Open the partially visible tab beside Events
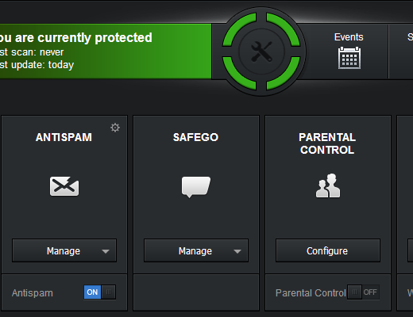The width and height of the screenshot is (413, 317). click(401, 52)
